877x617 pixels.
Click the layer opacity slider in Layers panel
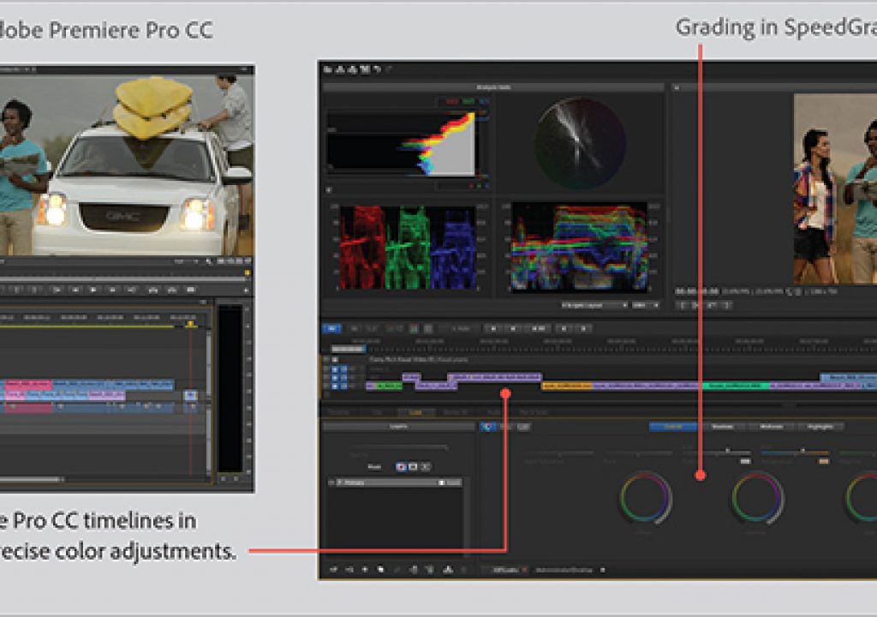tap(400, 447)
